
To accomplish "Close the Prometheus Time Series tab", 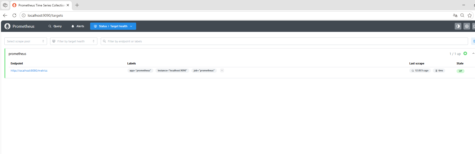I will coord(68,5).
